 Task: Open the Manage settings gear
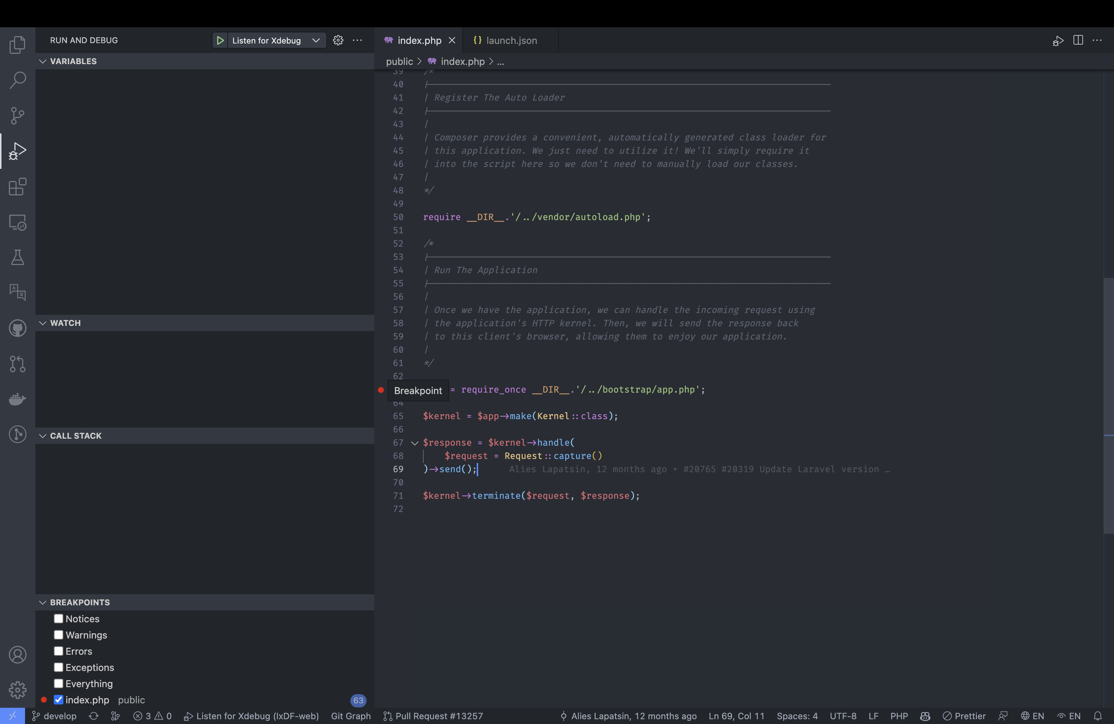click(x=17, y=689)
